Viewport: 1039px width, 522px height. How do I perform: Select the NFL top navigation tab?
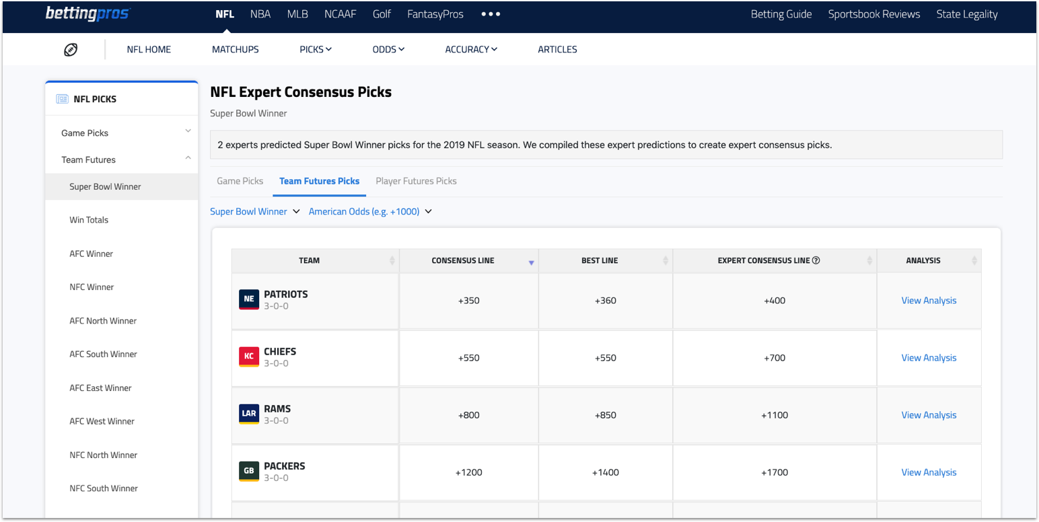tap(225, 14)
